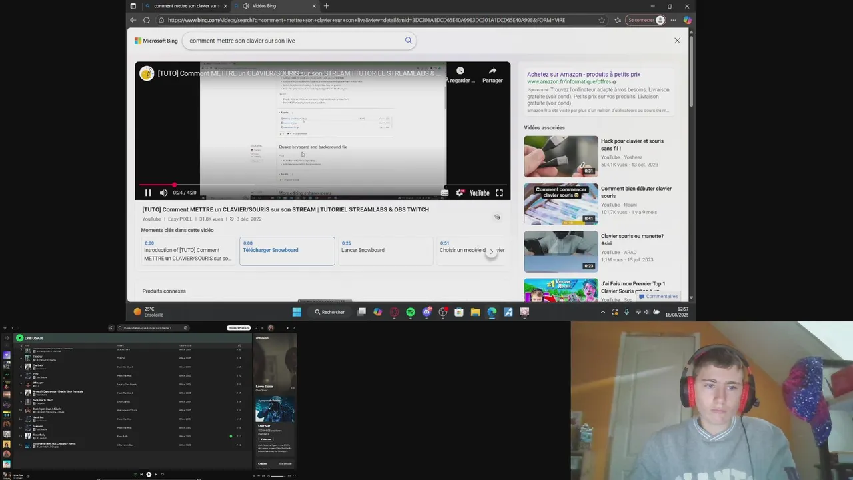
Task: Click the taskbar Rechercher search box
Action: [x=331, y=312]
